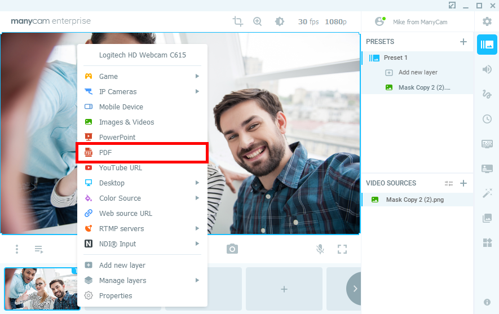Choose PowerPoint as the source
499x314 pixels.
click(x=142, y=138)
